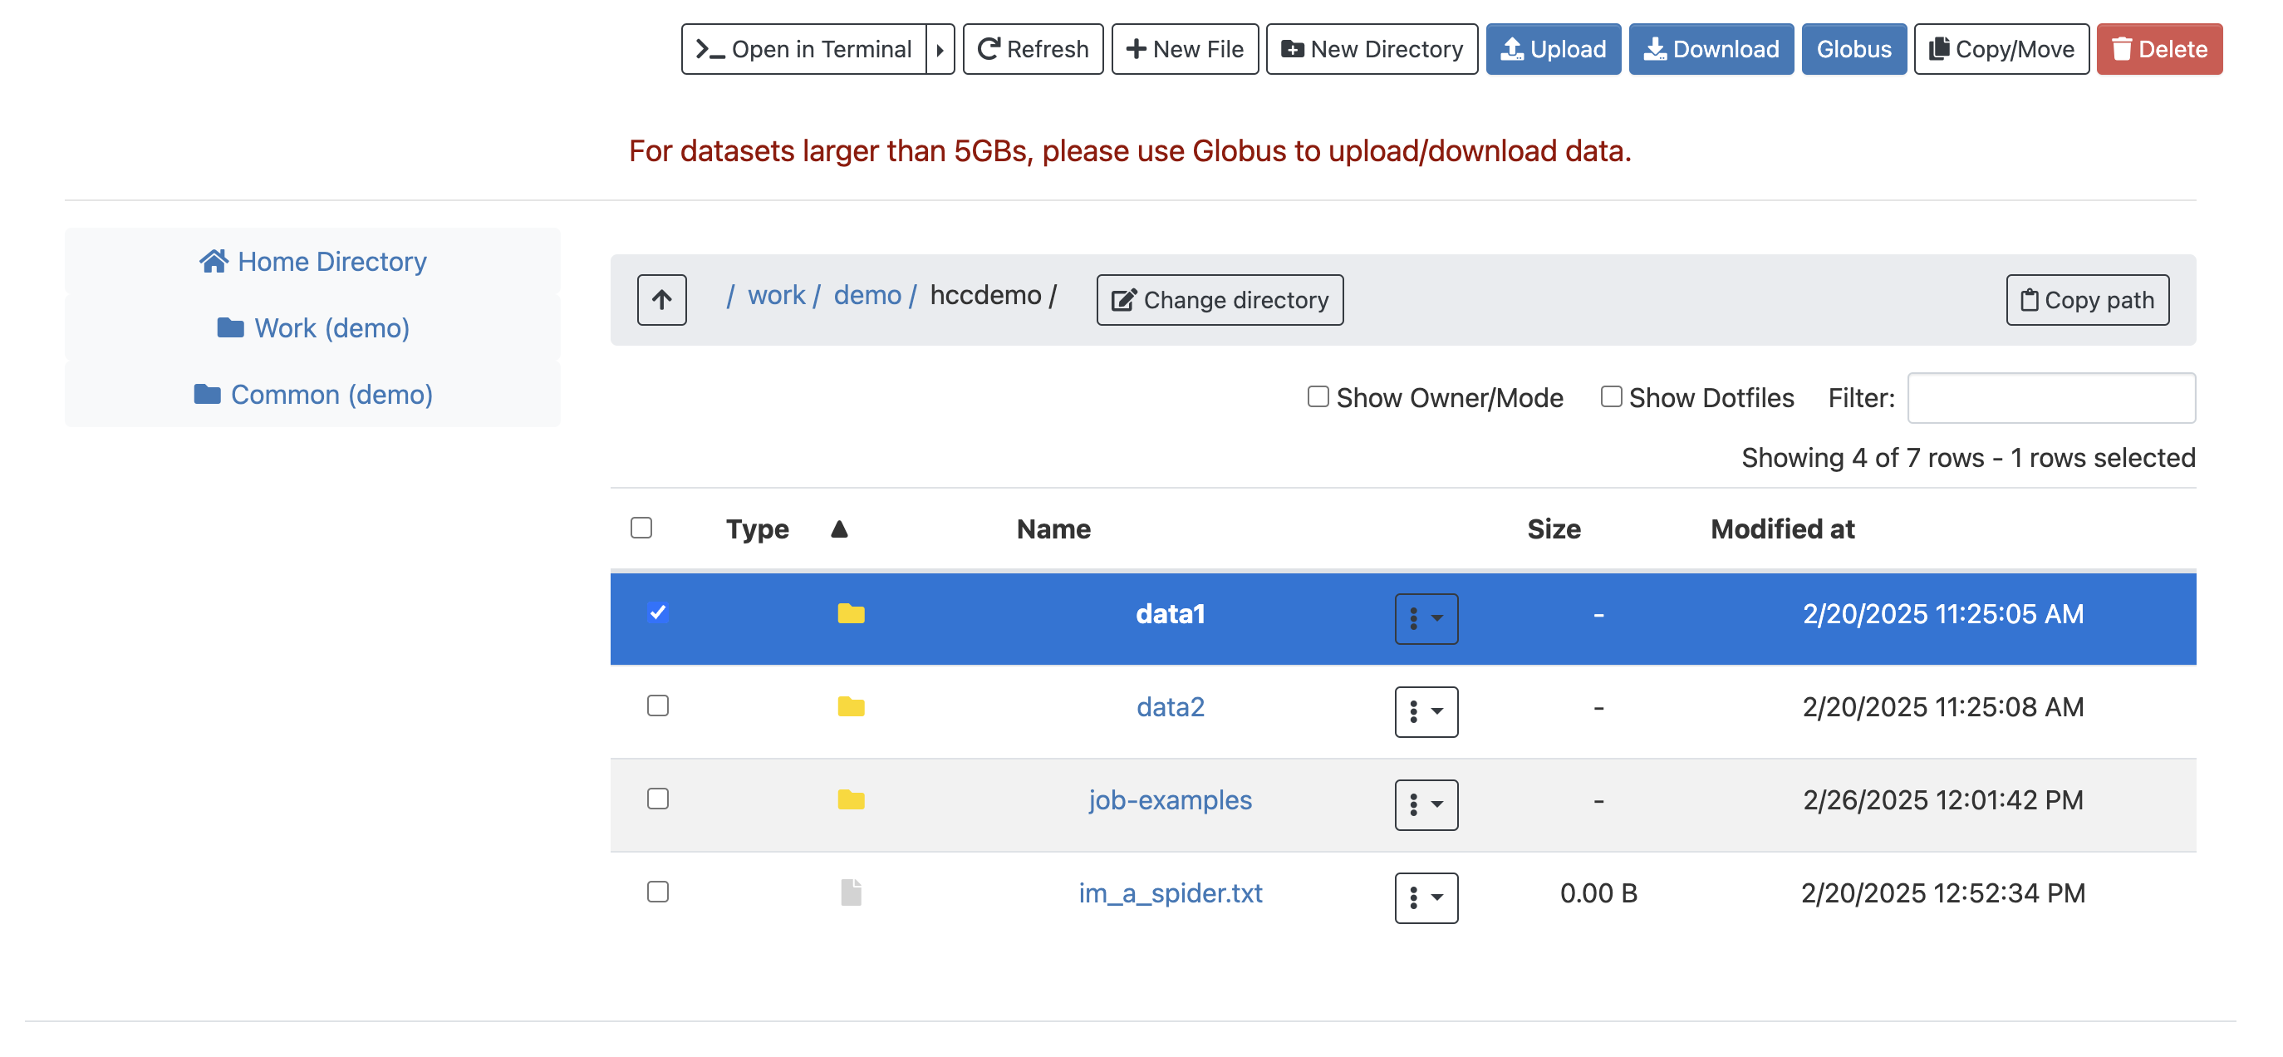Viewport: 2283px width, 1057px height.
Task: Click the Copy path clipboard button
Action: pyautogui.click(x=2086, y=300)
